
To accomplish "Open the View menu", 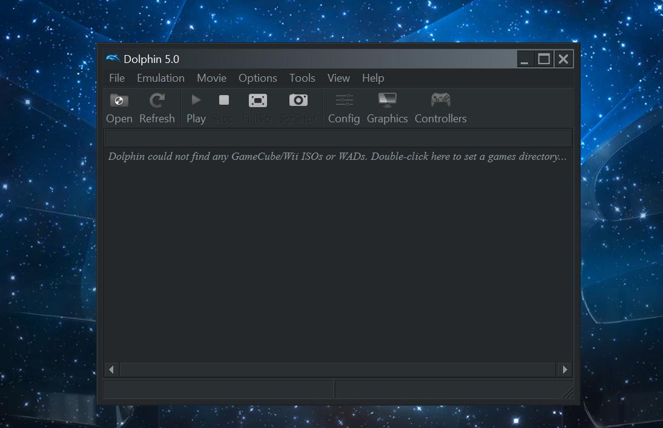I will (338, 78).
